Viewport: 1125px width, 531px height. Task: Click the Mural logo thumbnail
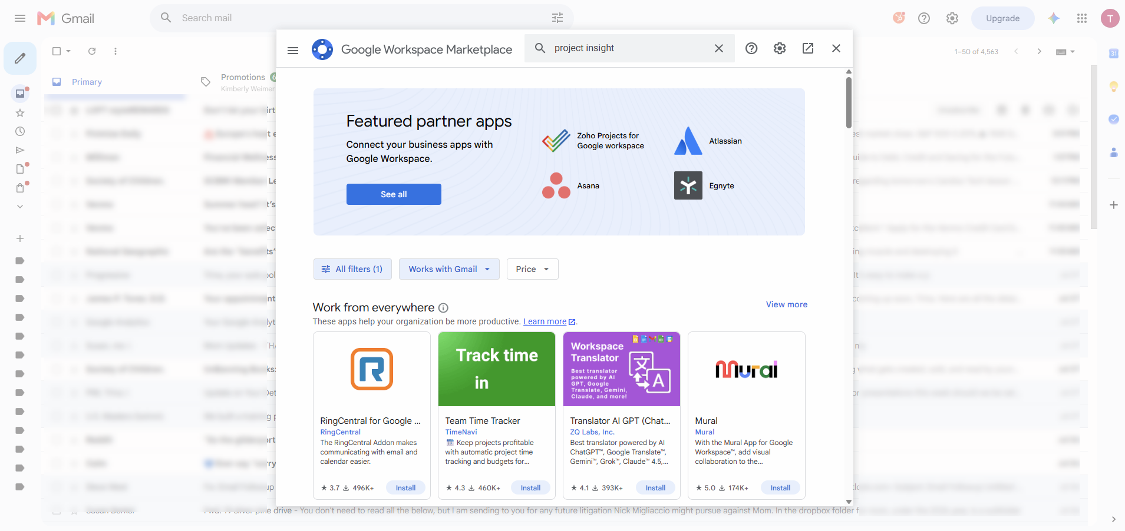[x=747, y=369]
